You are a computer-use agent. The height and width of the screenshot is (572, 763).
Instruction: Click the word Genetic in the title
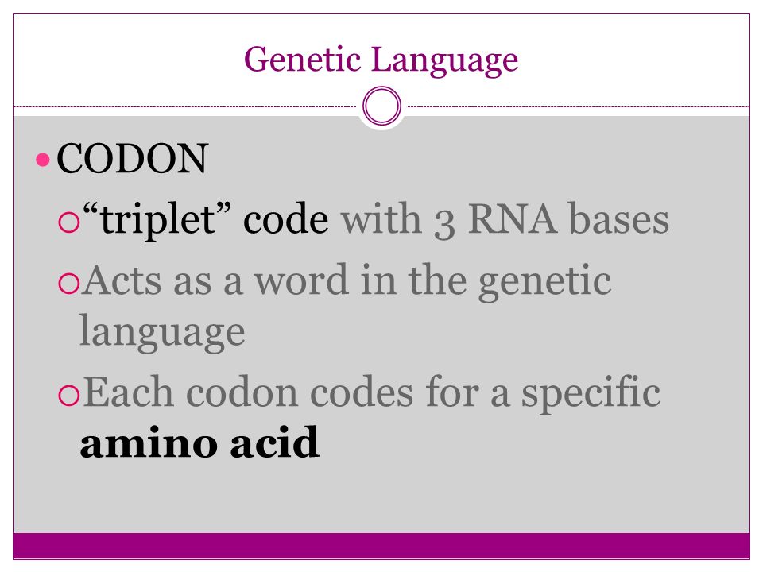coord(302,60)
